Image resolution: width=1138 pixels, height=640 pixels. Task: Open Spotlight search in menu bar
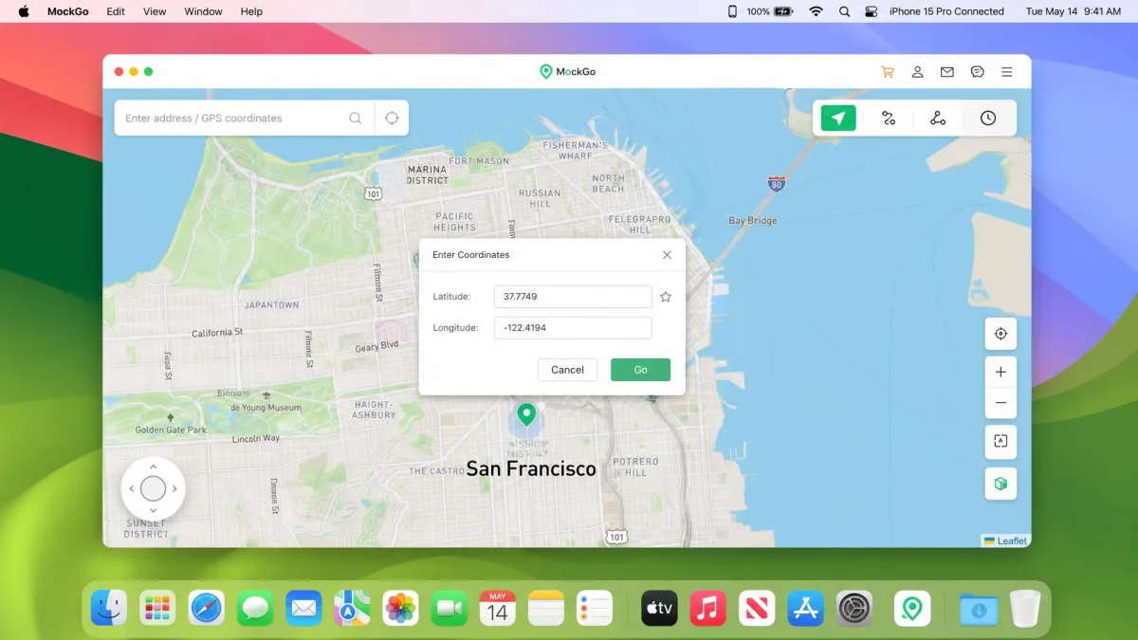[x=844, y=11]
